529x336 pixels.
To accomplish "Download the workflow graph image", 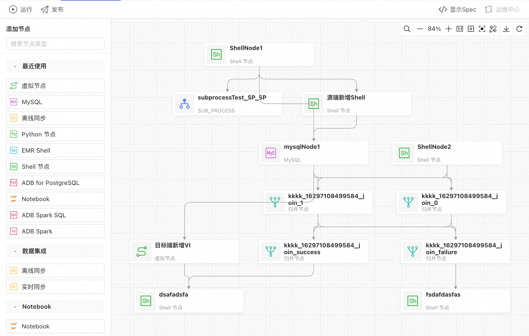I will [x=506, y=29].
